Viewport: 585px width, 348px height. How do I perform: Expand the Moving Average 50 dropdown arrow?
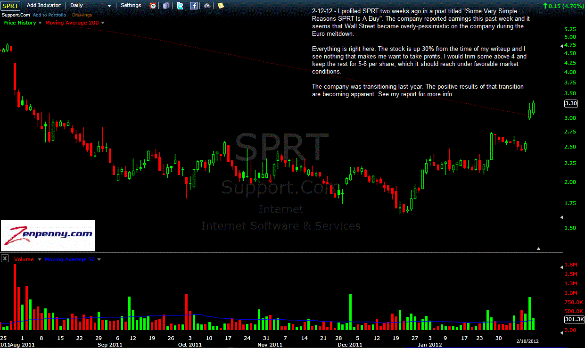tap(99, 259)
